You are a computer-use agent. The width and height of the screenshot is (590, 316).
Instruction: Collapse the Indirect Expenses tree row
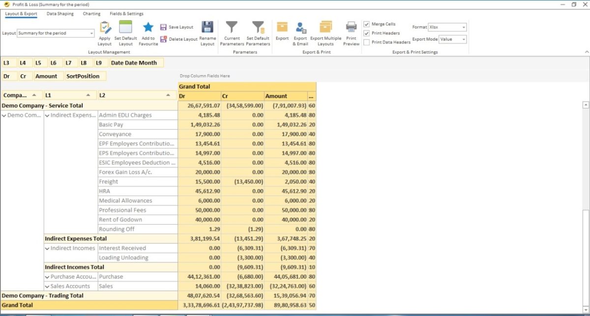tap(47, 115)
